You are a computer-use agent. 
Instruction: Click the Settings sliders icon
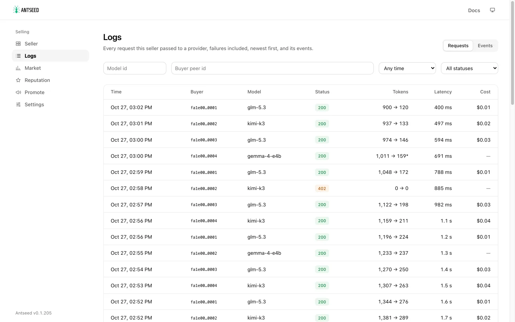(x=18, y=104)
